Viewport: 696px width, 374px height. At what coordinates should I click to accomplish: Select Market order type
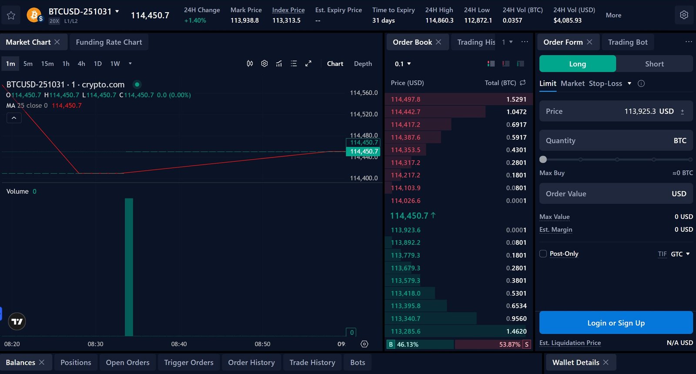pyautogui.click(x=572, y=83)
